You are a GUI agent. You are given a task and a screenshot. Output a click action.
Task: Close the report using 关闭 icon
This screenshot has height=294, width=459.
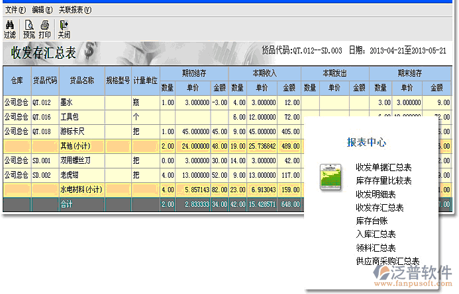tap(64, 29)
